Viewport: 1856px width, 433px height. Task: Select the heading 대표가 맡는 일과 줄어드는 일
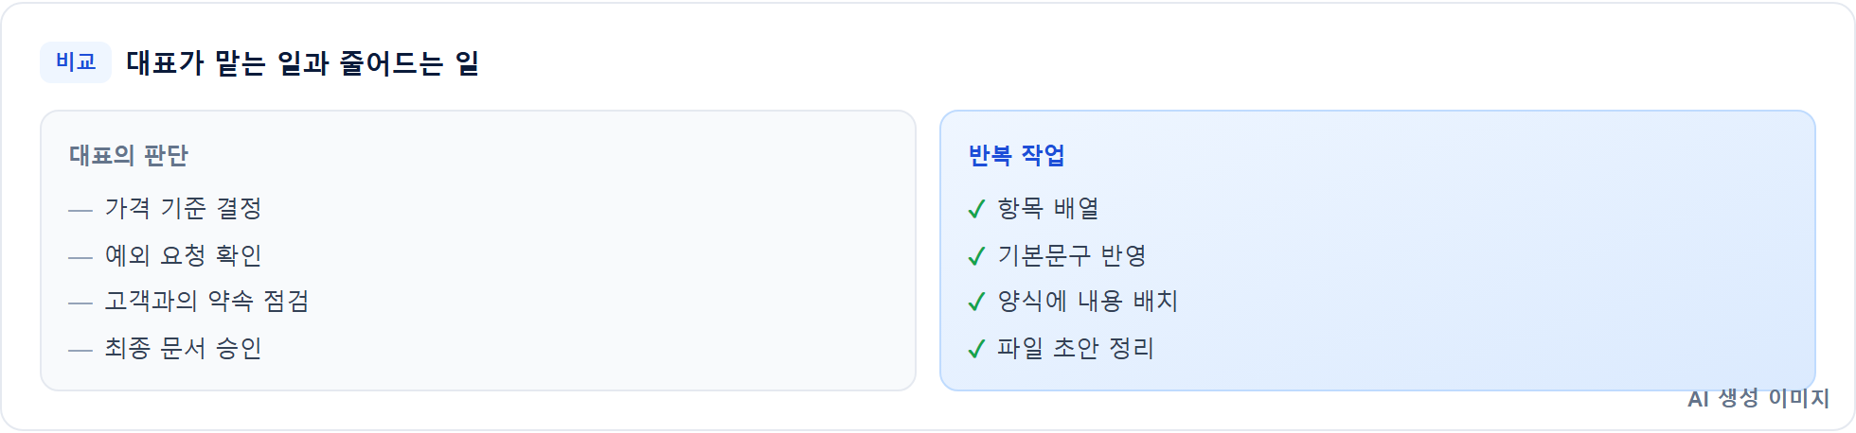tap(303, 63)
